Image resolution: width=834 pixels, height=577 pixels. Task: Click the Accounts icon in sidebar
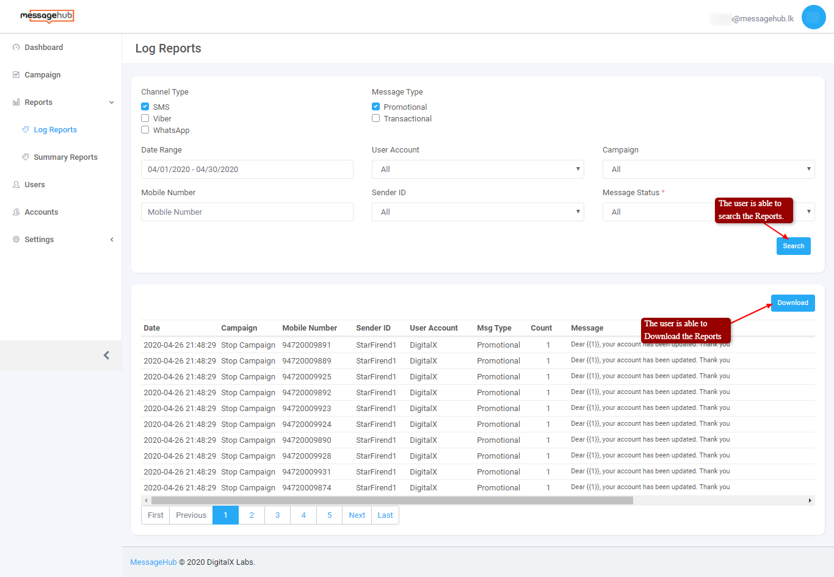coord(16,212)
